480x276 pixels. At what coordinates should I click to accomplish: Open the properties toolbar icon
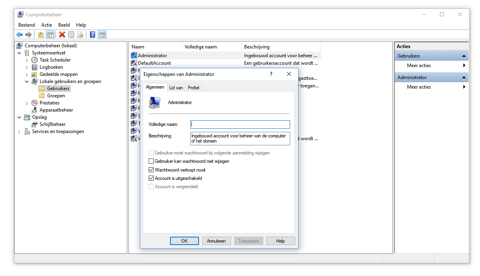tap(71, 35)
